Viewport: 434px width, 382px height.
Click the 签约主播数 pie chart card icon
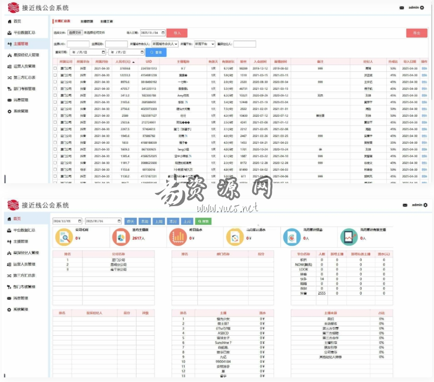pos(121,237)
